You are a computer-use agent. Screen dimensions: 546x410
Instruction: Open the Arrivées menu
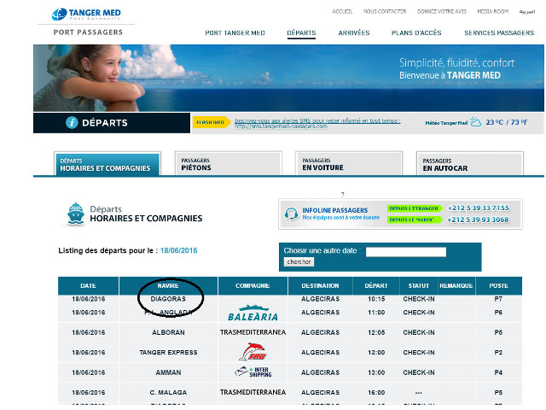point(354,32)
